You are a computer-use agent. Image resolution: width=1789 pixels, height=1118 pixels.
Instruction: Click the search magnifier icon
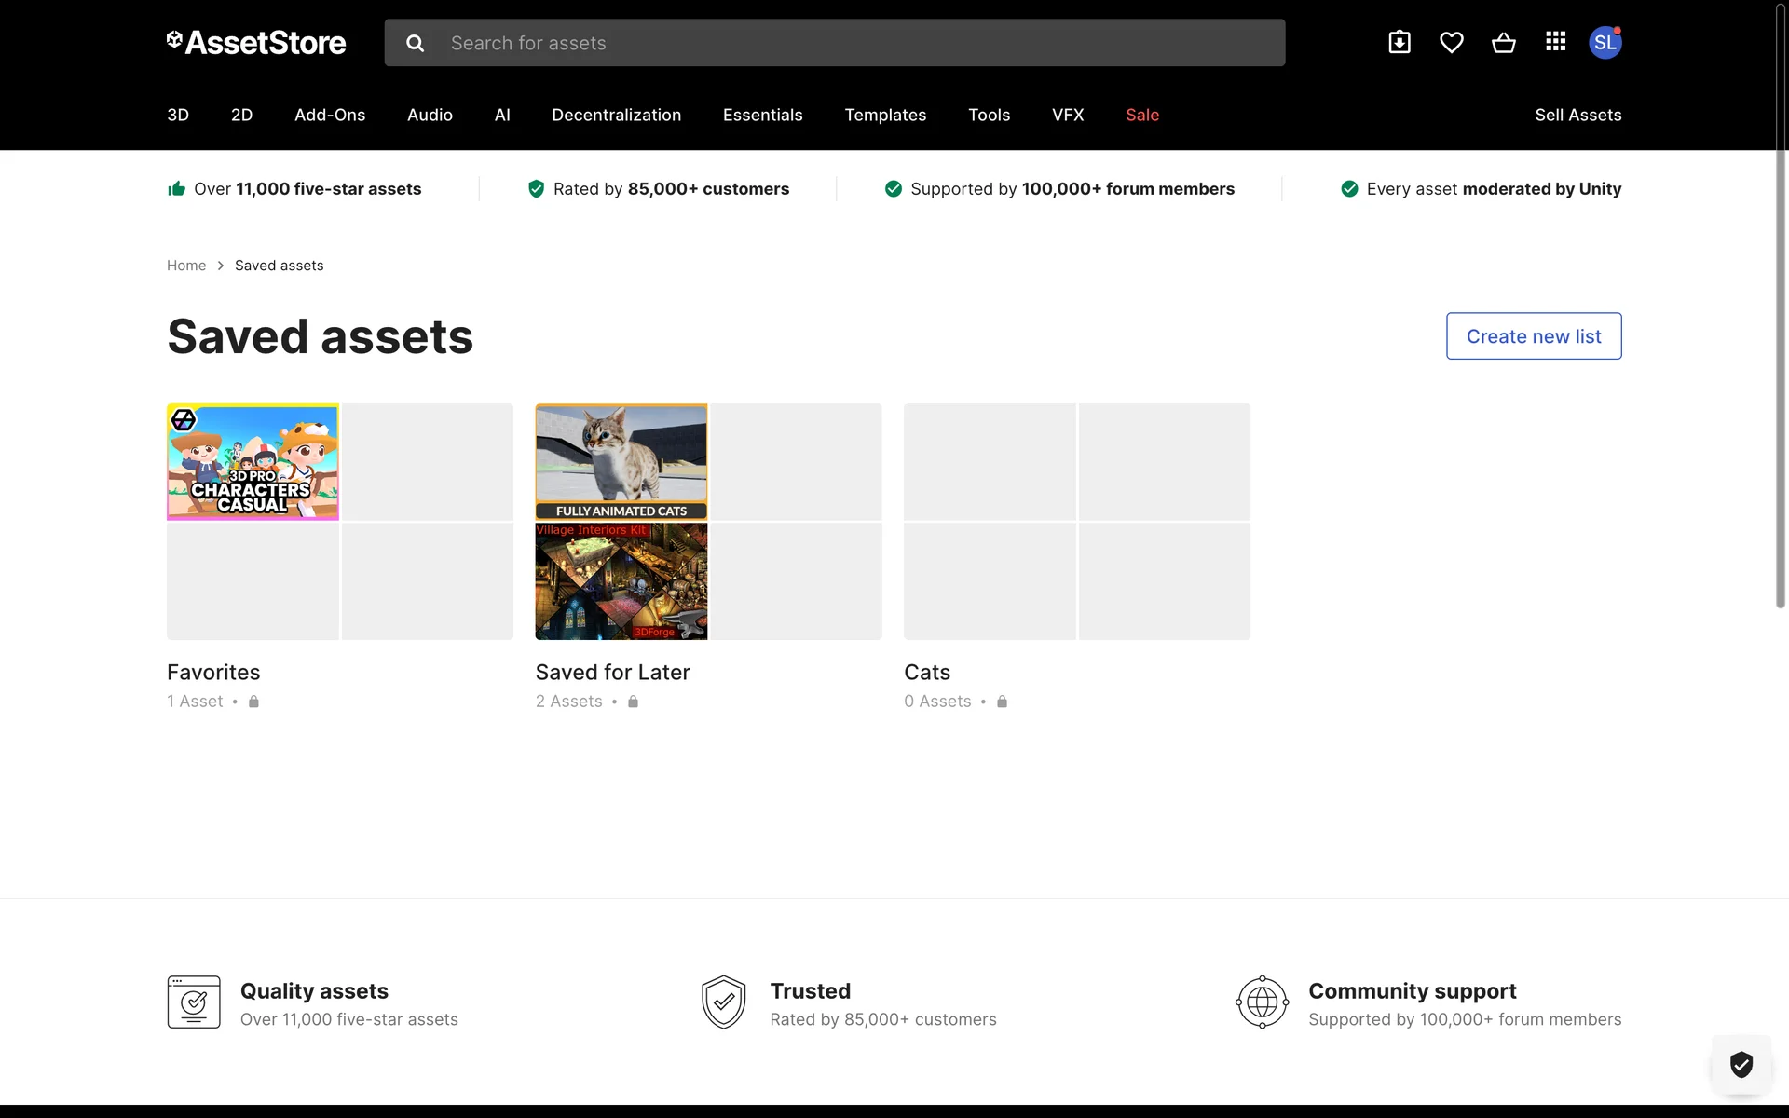(x=416, y=43)
